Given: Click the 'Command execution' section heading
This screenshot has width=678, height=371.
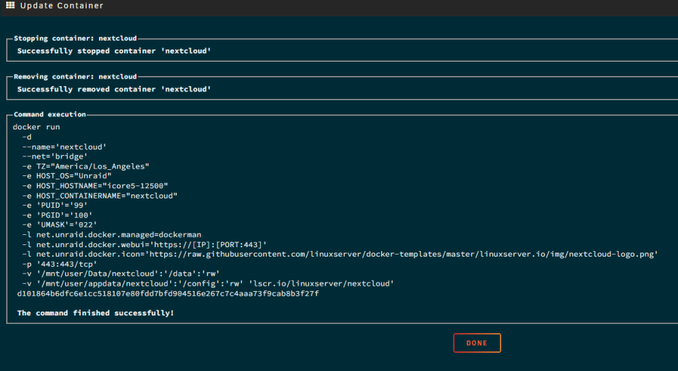Looking at the screenshot, I should click(49, 114).
